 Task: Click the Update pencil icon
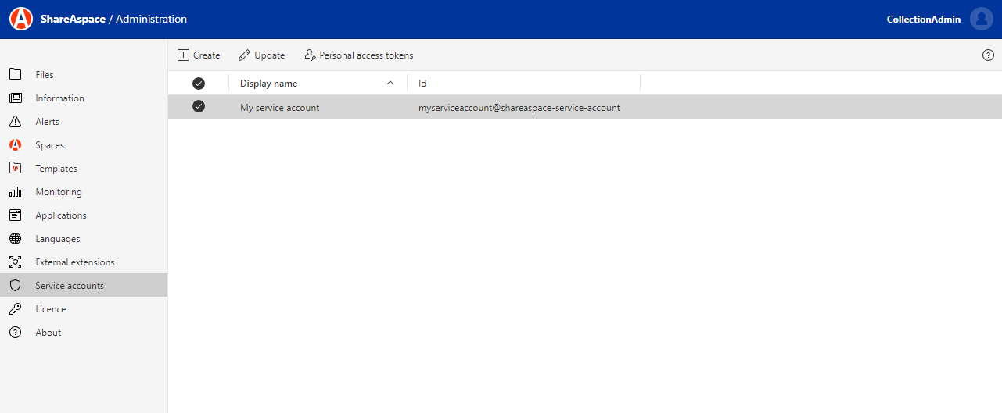point(245,55)
